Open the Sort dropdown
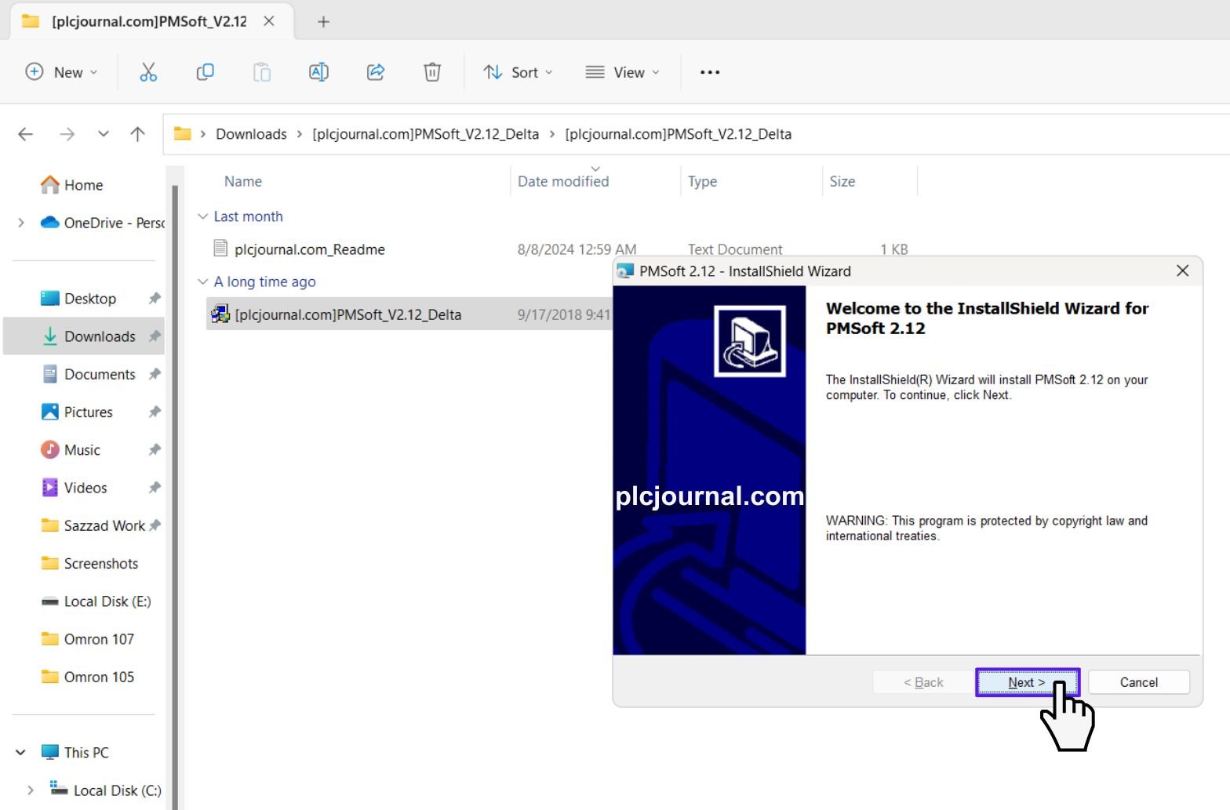Screen dimensions: 1230x810 click(518, 72)
